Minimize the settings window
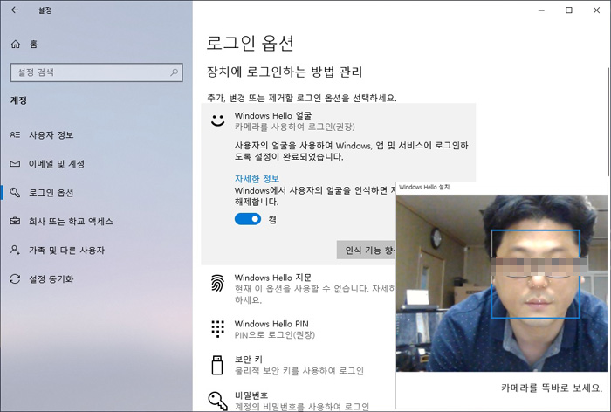Image resolution: width=611 pixels, height=412 pixels. 541,10
